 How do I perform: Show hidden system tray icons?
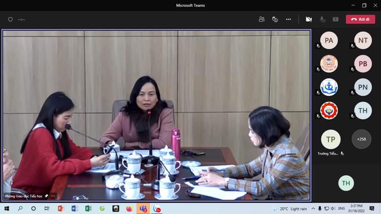pos(314,208)
